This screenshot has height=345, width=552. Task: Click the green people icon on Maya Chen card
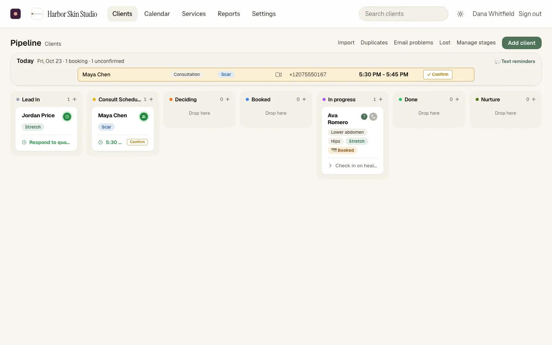[144, 116]
